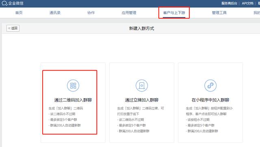Image resolution: width=260 pixels, height=147 pixels.
Task: Click the standing sign (立牌) icon
Action: (142, 86)
